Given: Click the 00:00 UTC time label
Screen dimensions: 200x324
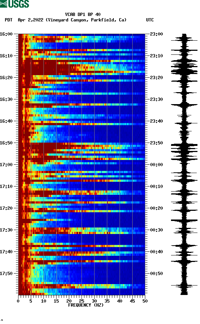Looking at the screenshot, I should coord(157,165).
